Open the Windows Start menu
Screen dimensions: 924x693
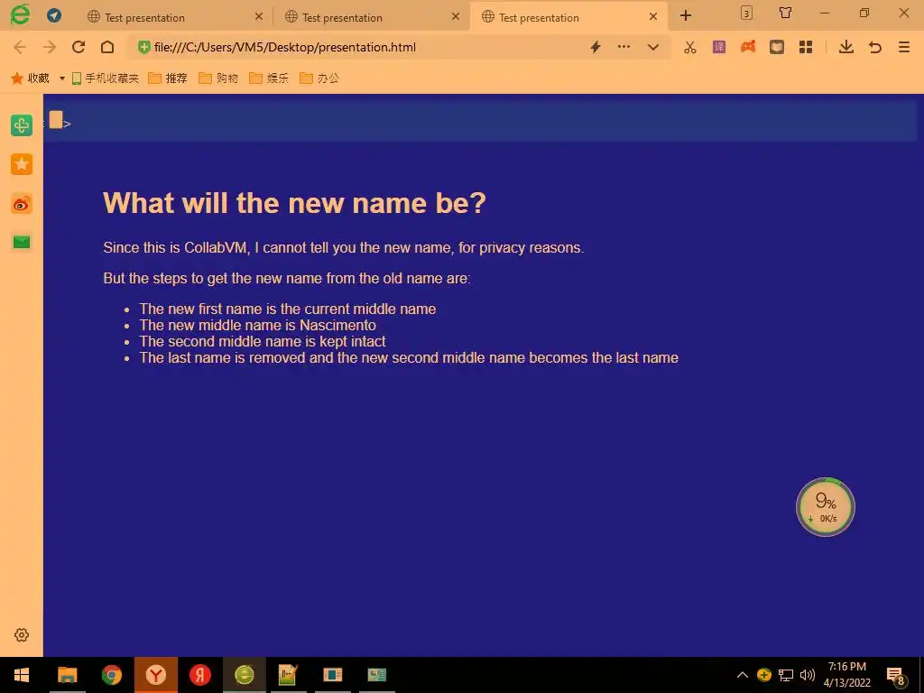22,675
